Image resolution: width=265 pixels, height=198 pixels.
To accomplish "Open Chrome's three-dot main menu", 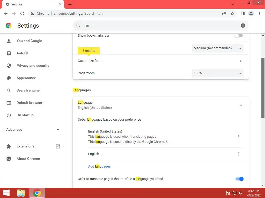I will [259, 13].
